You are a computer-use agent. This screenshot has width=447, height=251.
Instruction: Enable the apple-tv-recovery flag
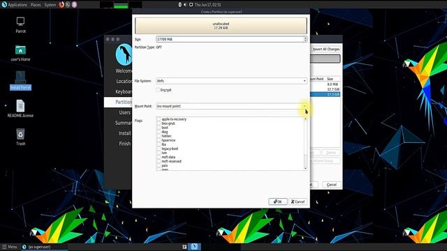159,119
